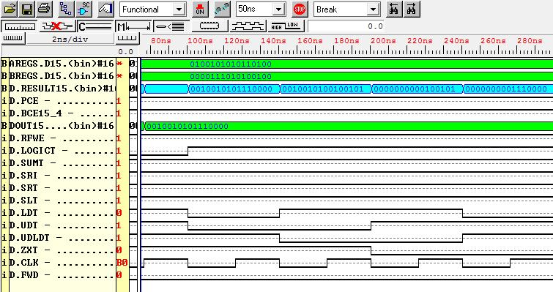Toggle the delete waveform red X button
The width and height of the screenshot is (553, 292).
point(57,26)
